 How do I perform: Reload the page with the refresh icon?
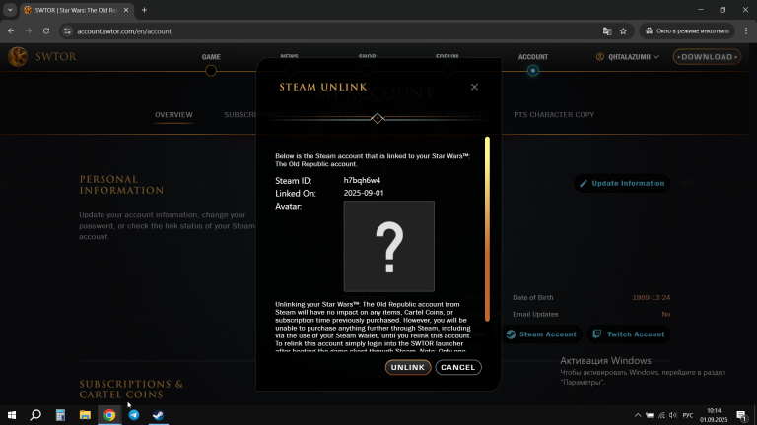(x=46, y=30)
